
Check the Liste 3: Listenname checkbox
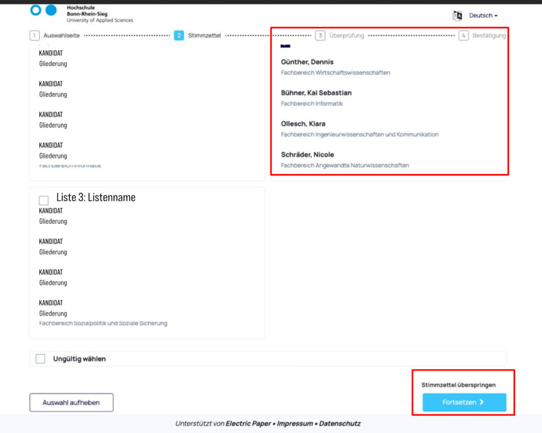pyautogui.click(x=43, y=200)
